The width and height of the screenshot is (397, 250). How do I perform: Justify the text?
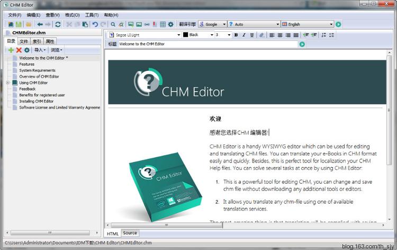pyautogui.click(x=296, y=35)
